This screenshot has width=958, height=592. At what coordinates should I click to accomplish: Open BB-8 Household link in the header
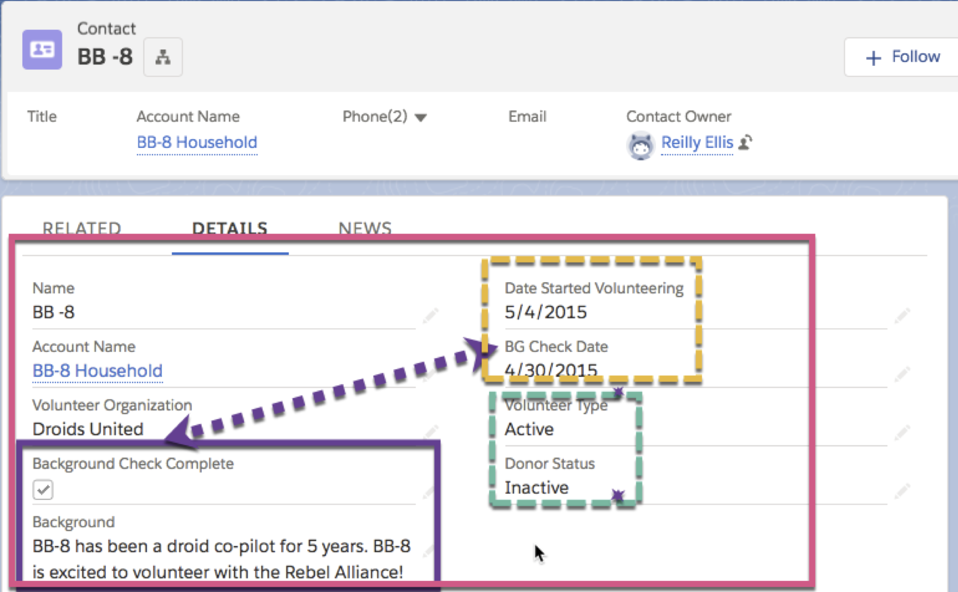click(197, 143)
